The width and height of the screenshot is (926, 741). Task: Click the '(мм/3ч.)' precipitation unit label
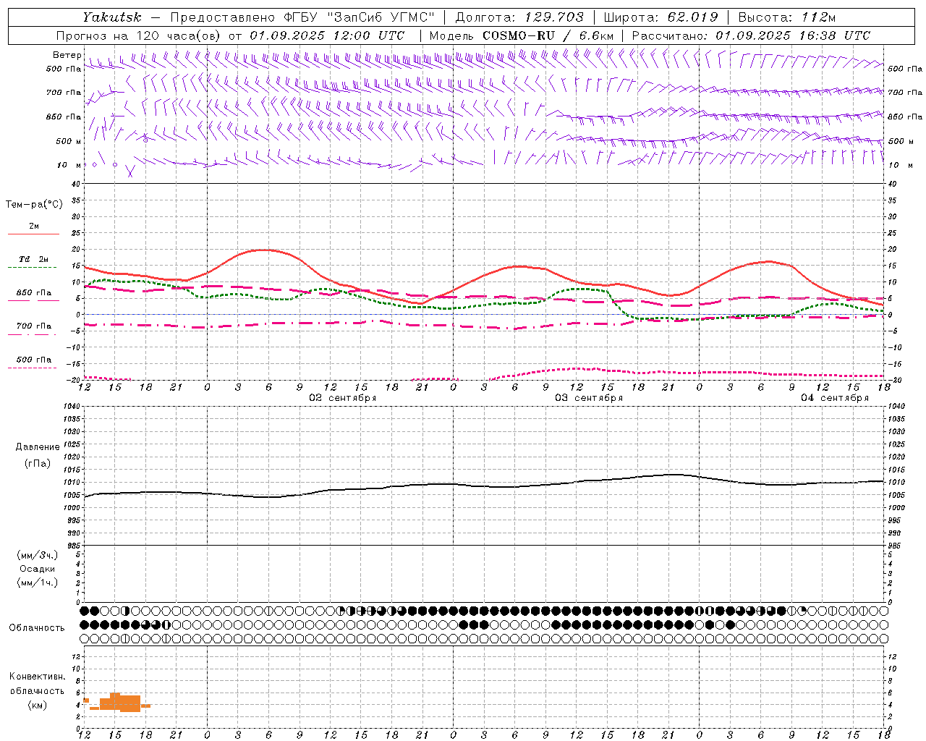(38, 555)
